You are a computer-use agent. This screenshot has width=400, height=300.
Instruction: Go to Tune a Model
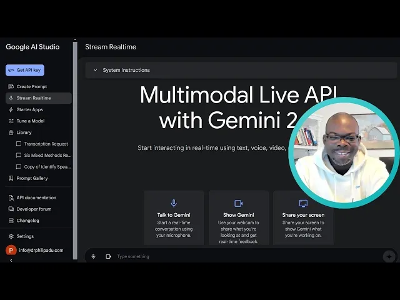31,121
